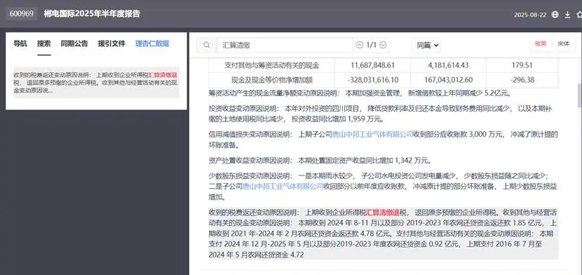
Task: Open search result snippet about 收到的税费返还
Action: click(x=96, y=82)
